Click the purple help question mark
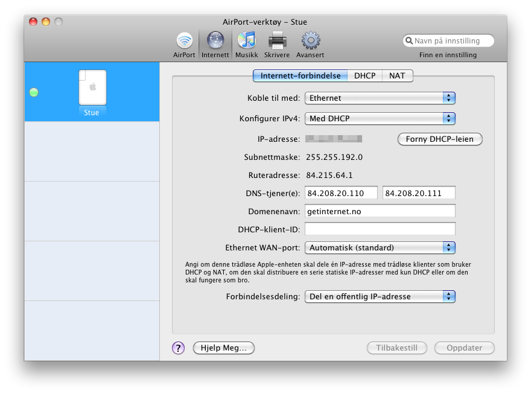531x394 pixels. (178, 348)
